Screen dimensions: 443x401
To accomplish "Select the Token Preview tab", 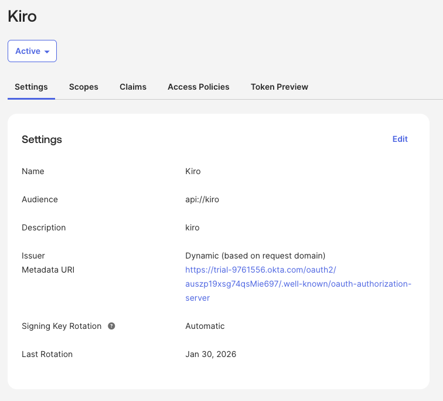I will [x=280, y=87].
